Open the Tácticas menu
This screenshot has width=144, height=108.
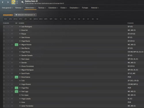[42, 8]
